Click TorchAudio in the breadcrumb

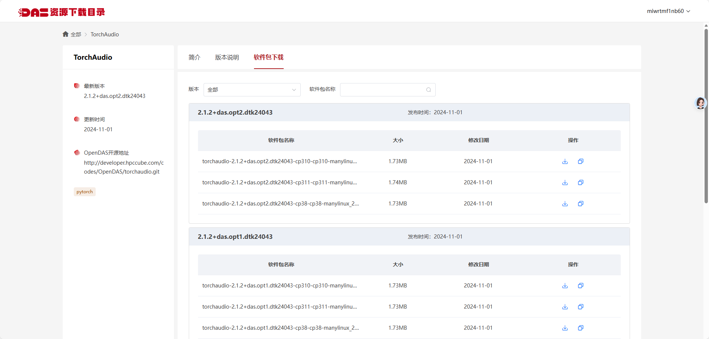[105, 34]
